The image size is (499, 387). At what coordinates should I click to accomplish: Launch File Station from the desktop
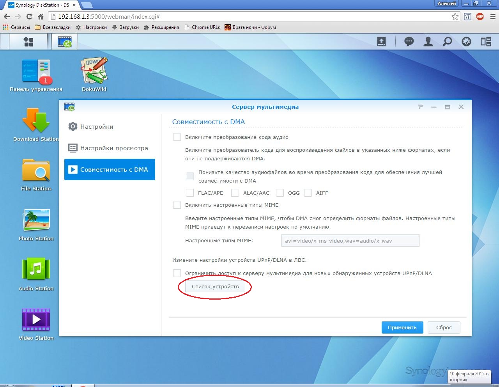point(36,171)
